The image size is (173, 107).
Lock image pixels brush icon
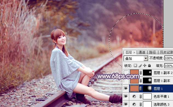[140, 66]
